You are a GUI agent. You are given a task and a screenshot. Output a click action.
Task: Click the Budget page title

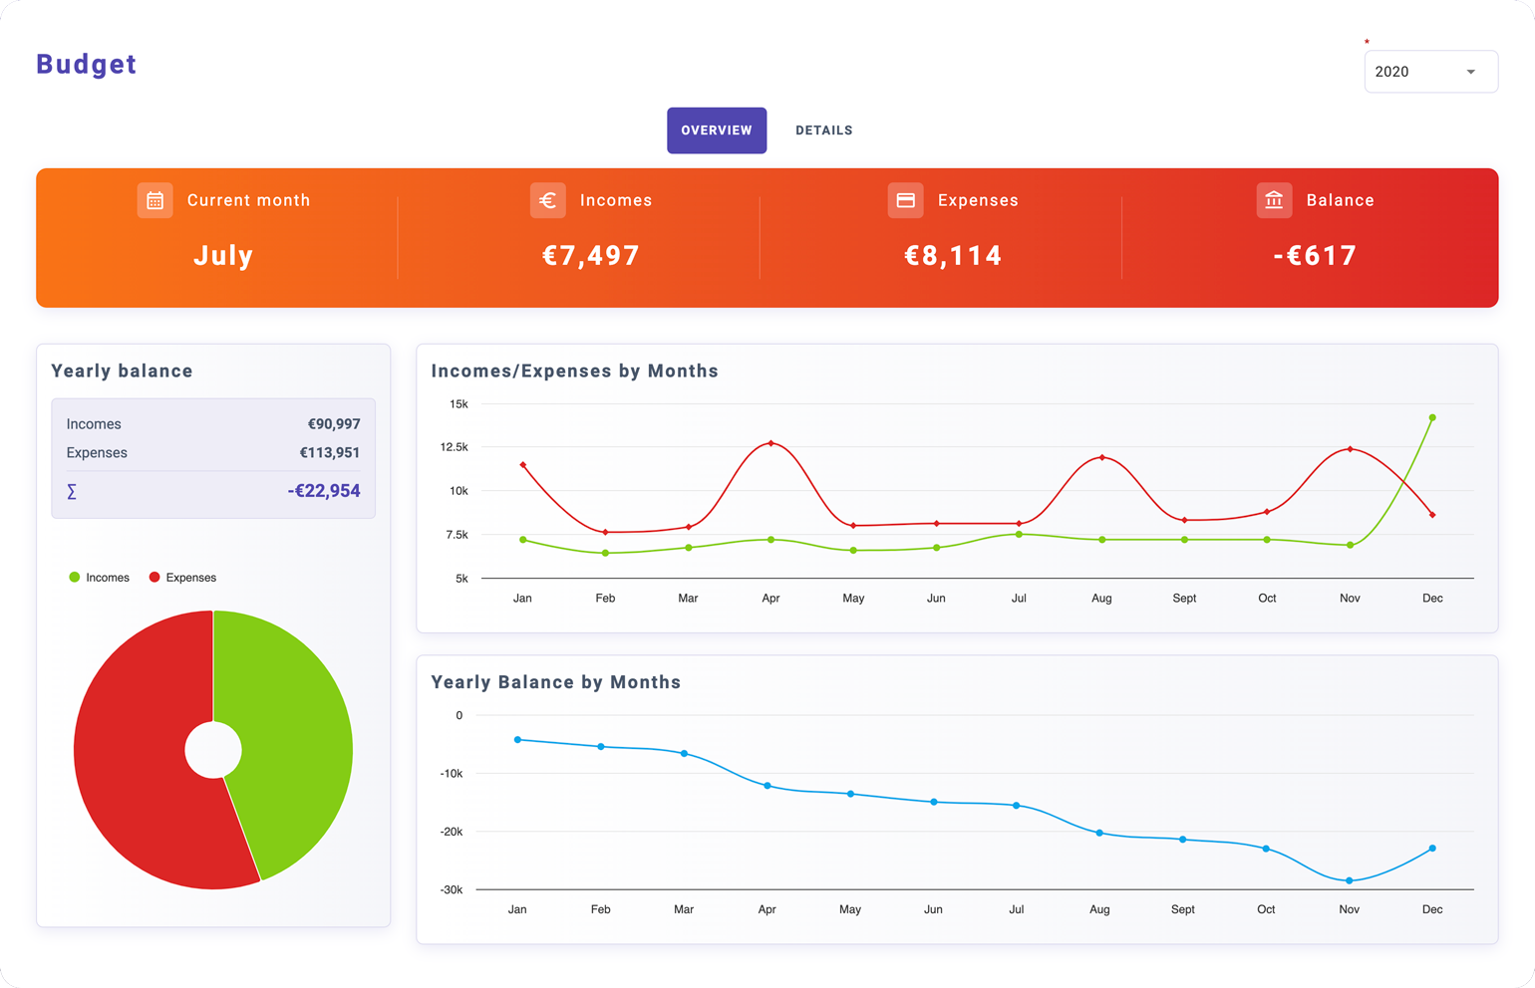pos(87,64)
